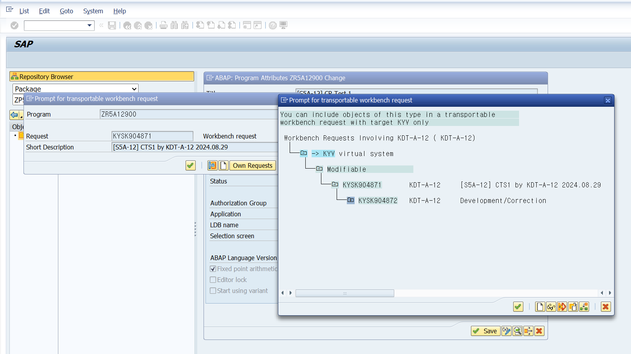Click the Next Page icon in toolbar
The height and width of the screenshot is (354, 631).
pyautogui.click(x=221, y=25)
